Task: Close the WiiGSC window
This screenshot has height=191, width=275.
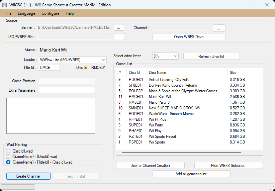Action: tap(267, 5)
